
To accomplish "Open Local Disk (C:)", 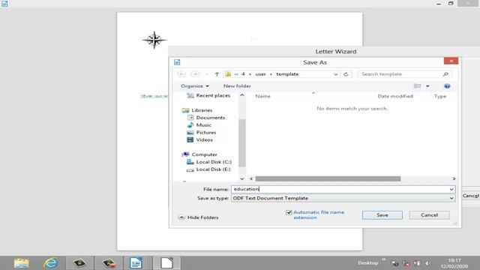I will (x=208, y=162).
